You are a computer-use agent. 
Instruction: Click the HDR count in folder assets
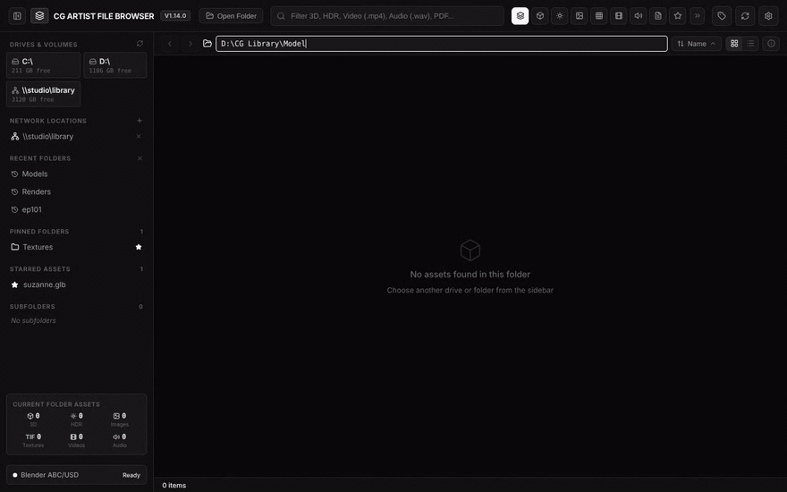[x=76, y=420]
